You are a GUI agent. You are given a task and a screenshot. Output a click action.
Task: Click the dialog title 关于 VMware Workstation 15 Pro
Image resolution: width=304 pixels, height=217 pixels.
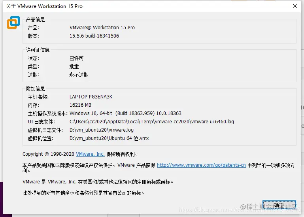44,6
